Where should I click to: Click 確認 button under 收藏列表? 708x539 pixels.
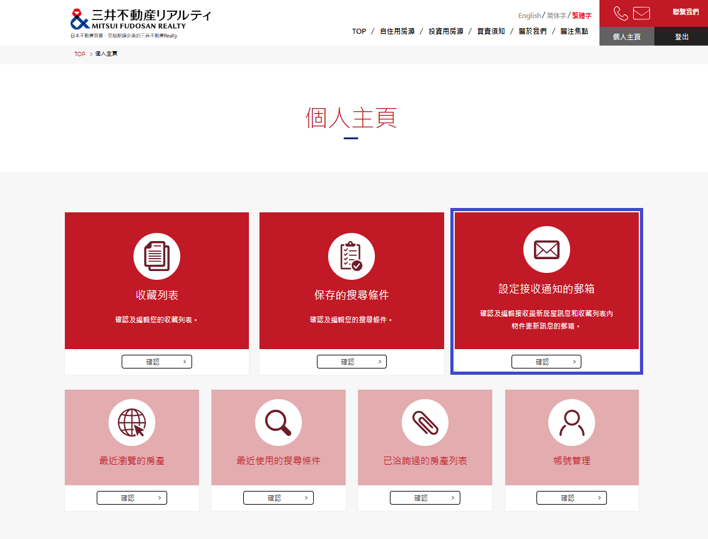click(x=157, y=362)
